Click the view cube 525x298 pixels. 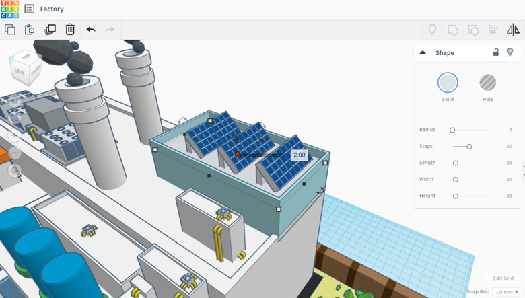point(26,68)
